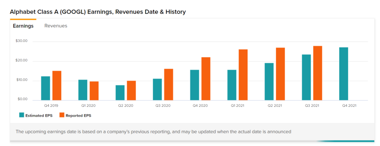Image resolution: width=380 pixels, height=146 pixels.
Task: Select the Earnings tab
Action: tap(23, 26)
